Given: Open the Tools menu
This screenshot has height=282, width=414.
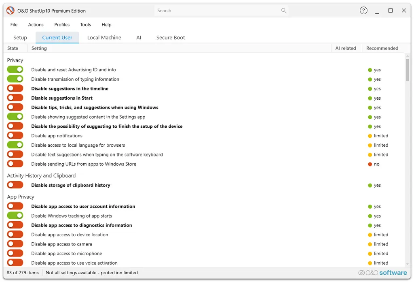Looking at the screenshot, I should [x=86, y=25].
